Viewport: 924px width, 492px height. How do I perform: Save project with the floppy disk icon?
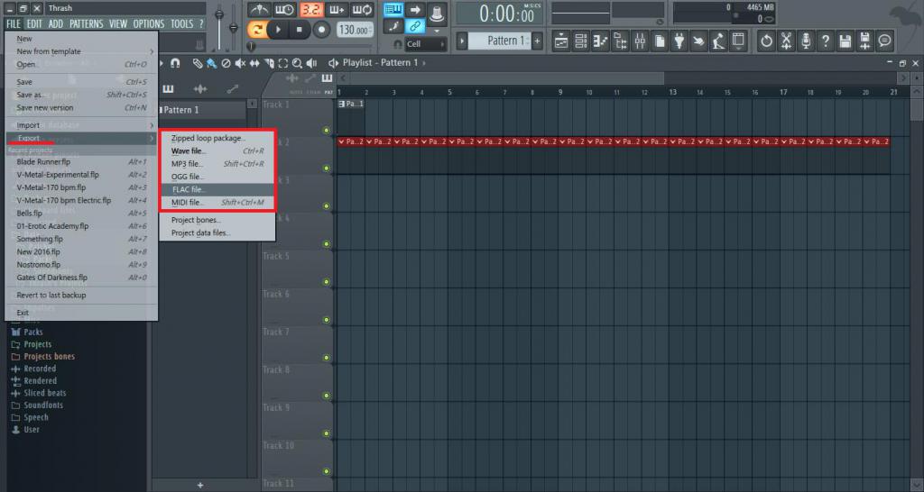pos(845,41)
